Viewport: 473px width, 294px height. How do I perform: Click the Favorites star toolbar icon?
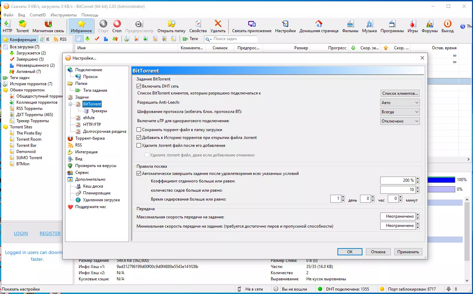(x=81, y=24)
